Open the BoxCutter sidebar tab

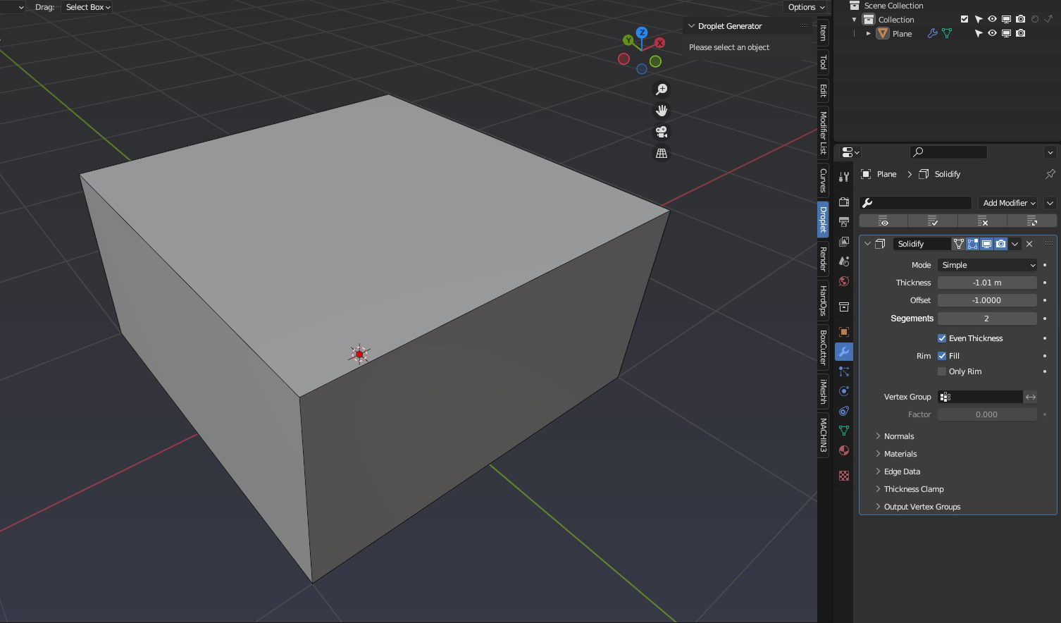tap(823, 347)
